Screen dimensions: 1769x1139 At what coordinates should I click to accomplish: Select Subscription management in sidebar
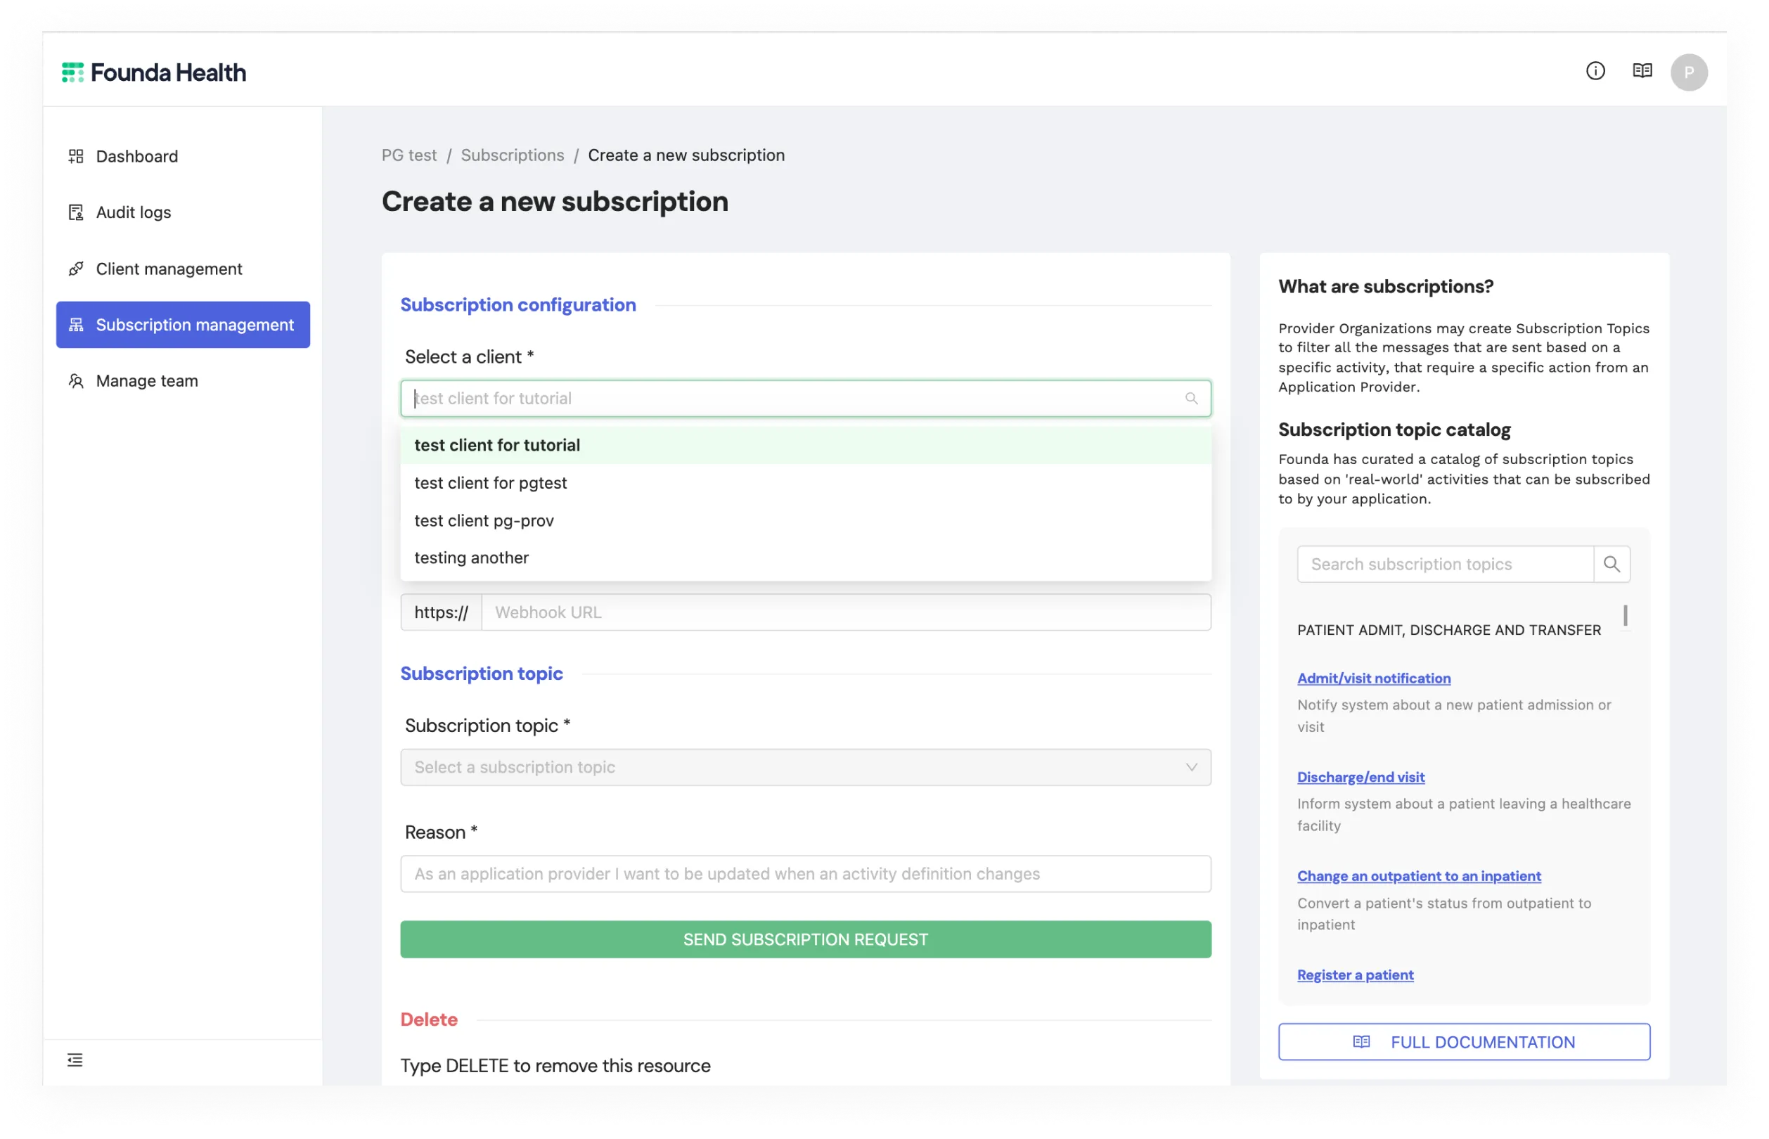(x=183, y=325)
